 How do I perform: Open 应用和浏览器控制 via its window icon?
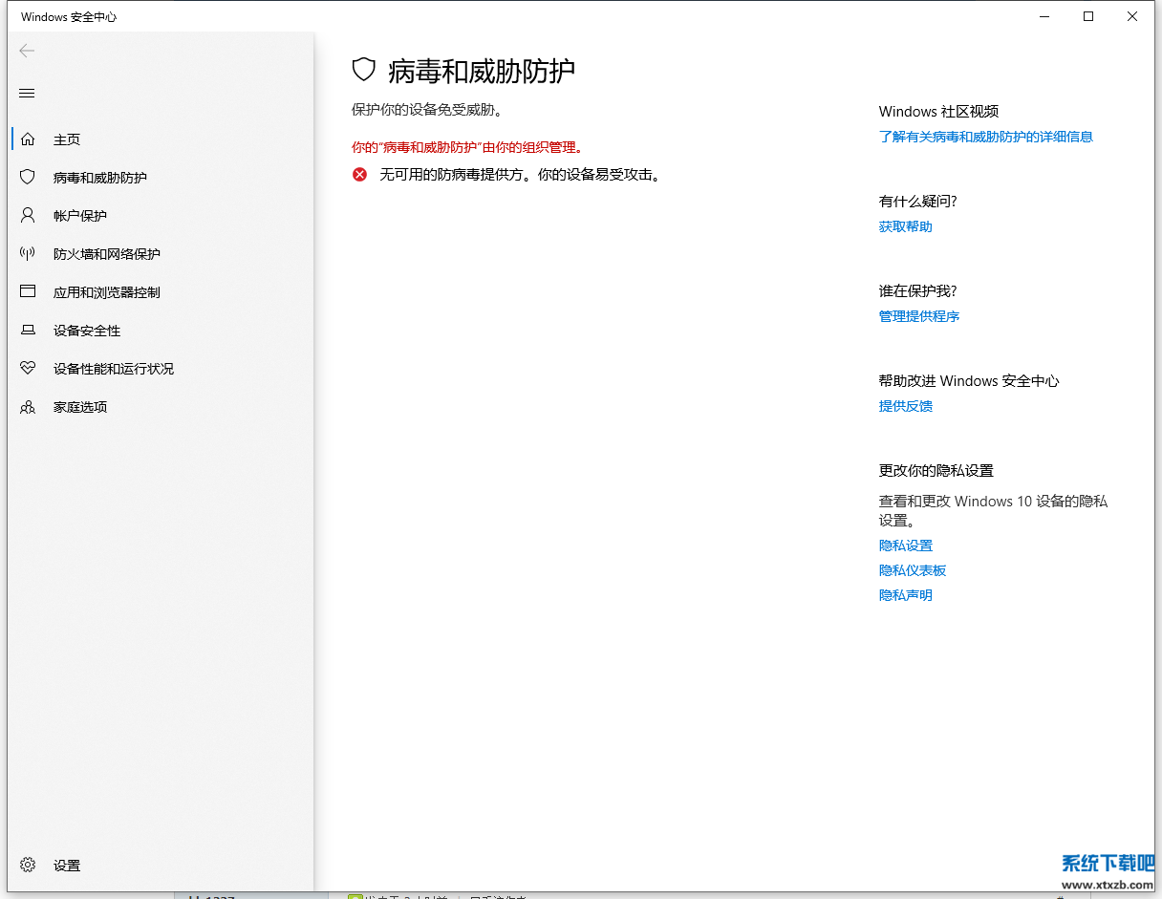27,291
